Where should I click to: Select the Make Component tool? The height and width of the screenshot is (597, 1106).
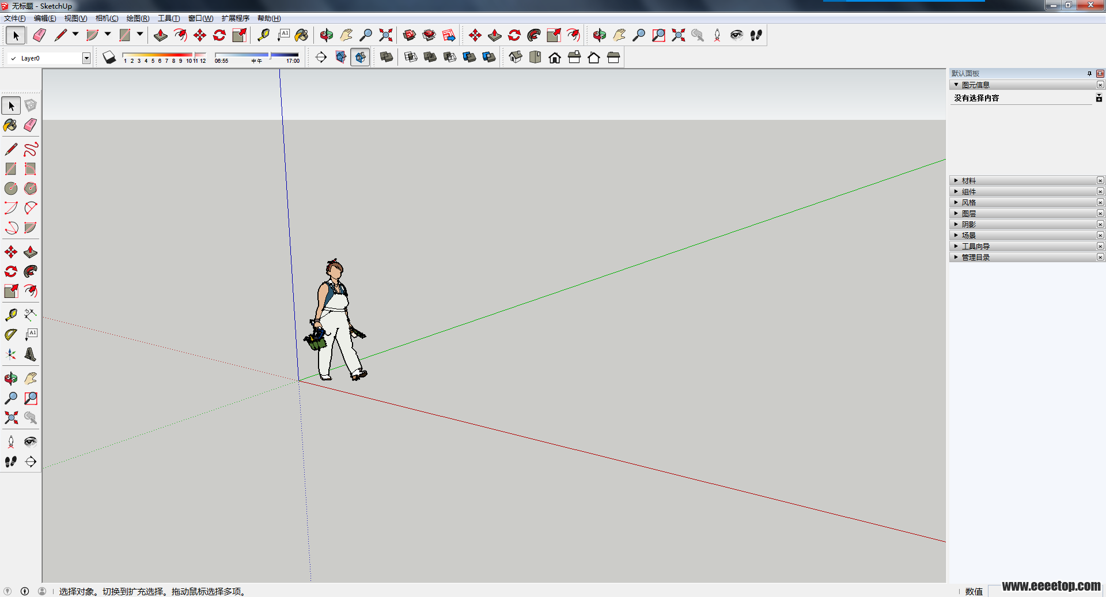click(31, 105)
